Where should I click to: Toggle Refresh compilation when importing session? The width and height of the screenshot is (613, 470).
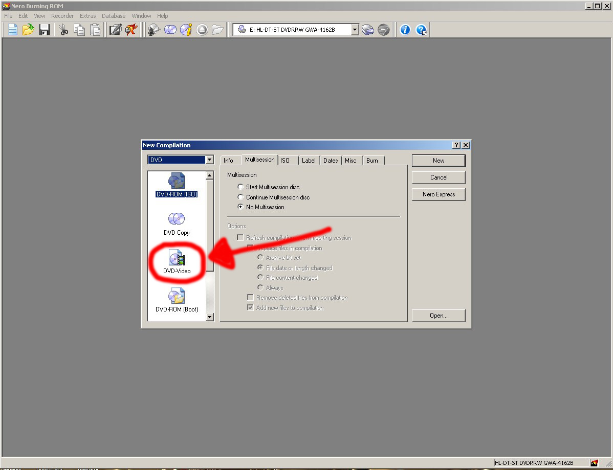tap(294, 238)
